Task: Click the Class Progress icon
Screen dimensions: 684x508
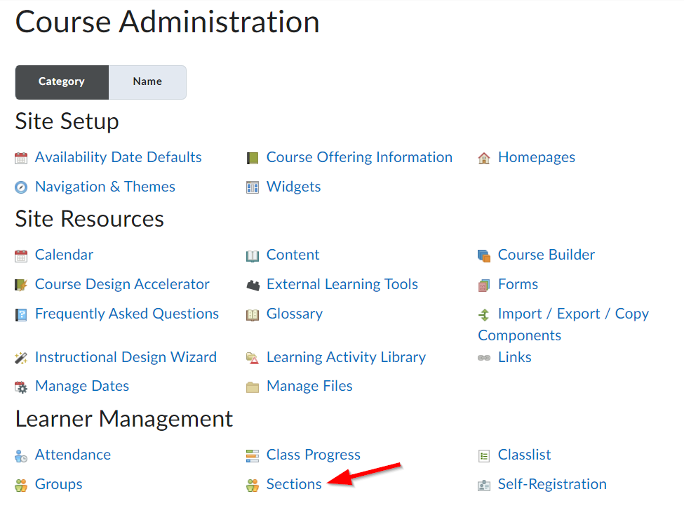Action: click(x=253, y=455)
